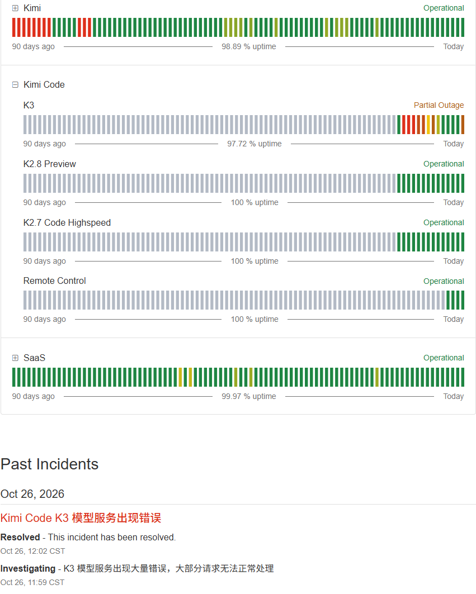The image size is (476, 594).
Task: Select the first green K2.7 Code Highspeed bar
Action: click(399, 242)
